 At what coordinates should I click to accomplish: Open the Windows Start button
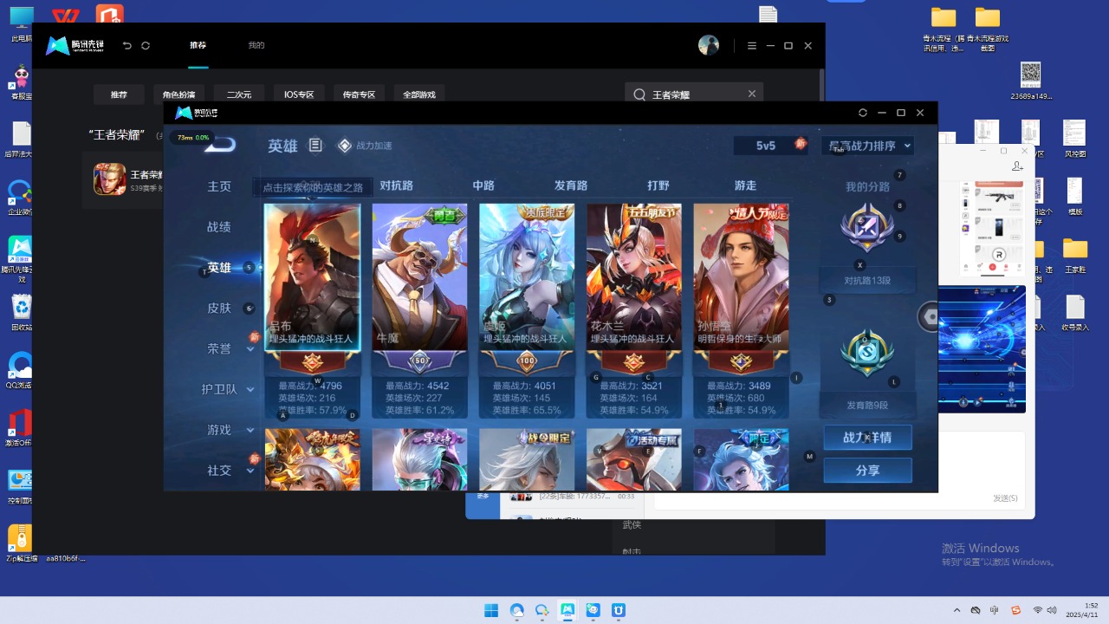pyautogui.click(x=491, y=610)
